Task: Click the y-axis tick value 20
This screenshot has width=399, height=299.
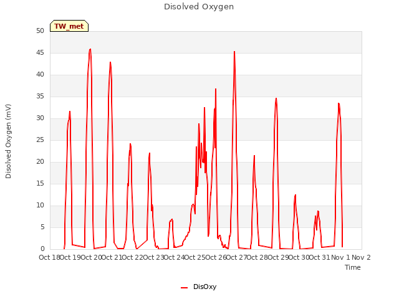Action: pos(40,162)
